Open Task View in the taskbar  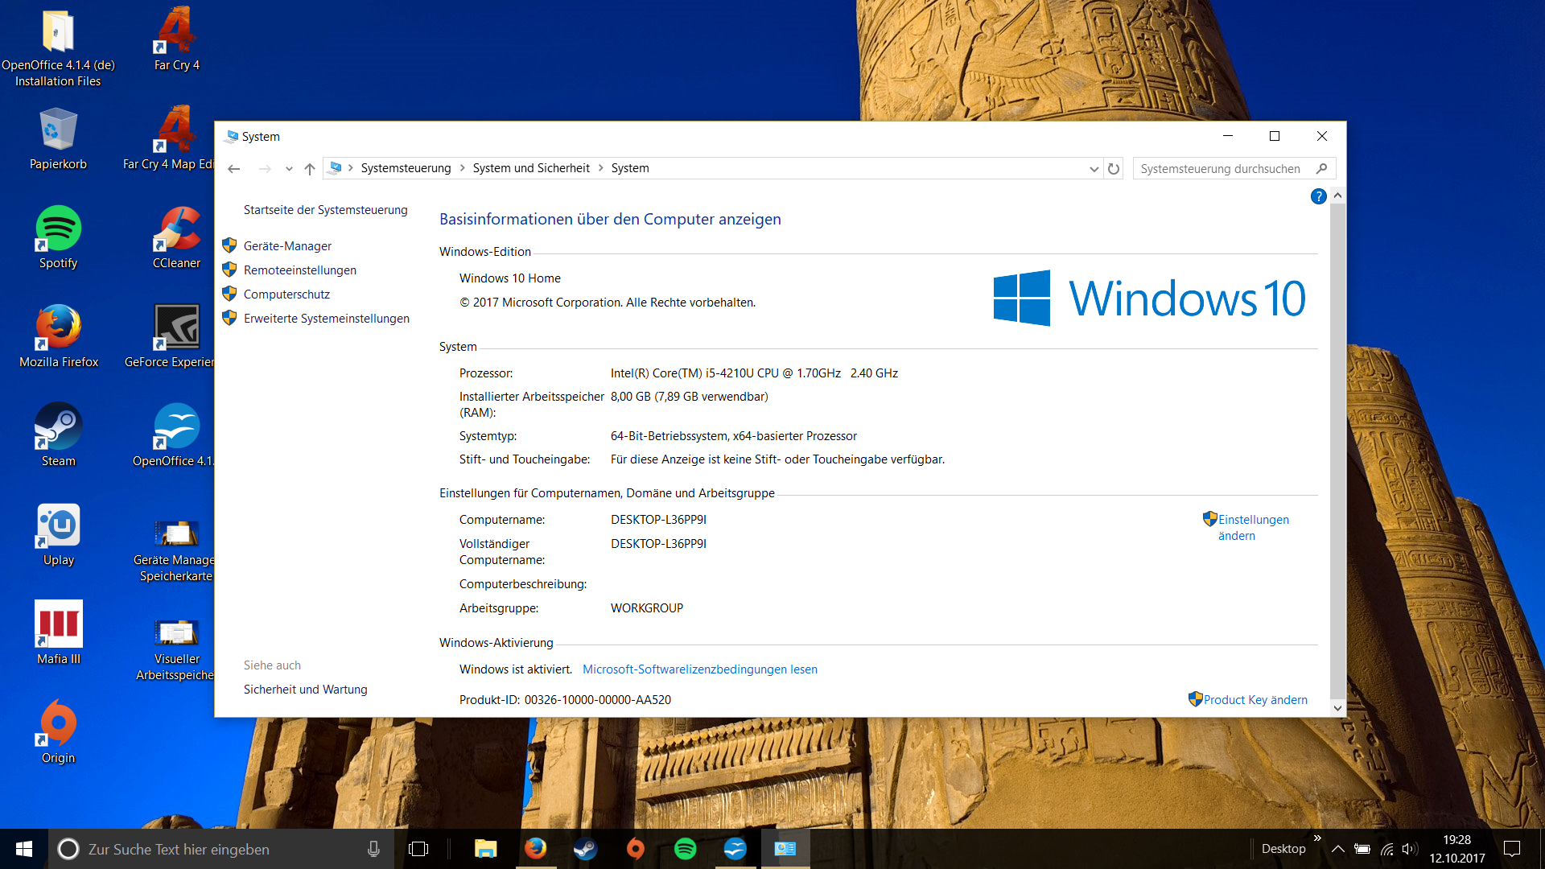(418, 849)
